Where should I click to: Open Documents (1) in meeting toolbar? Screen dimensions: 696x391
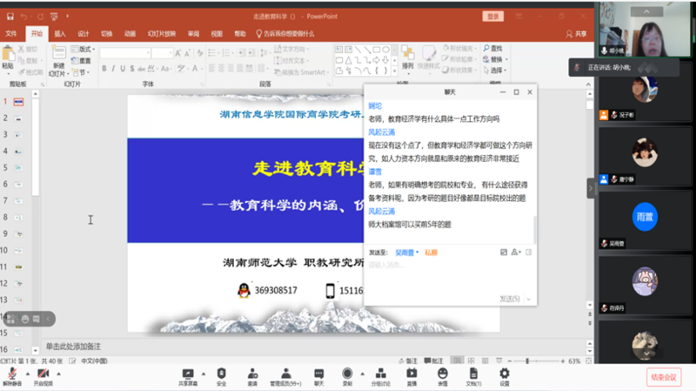(x=473, y=377)
